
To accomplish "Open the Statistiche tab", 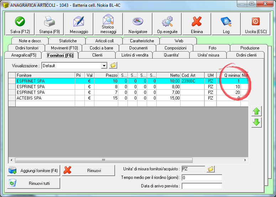I will [68, 41].
